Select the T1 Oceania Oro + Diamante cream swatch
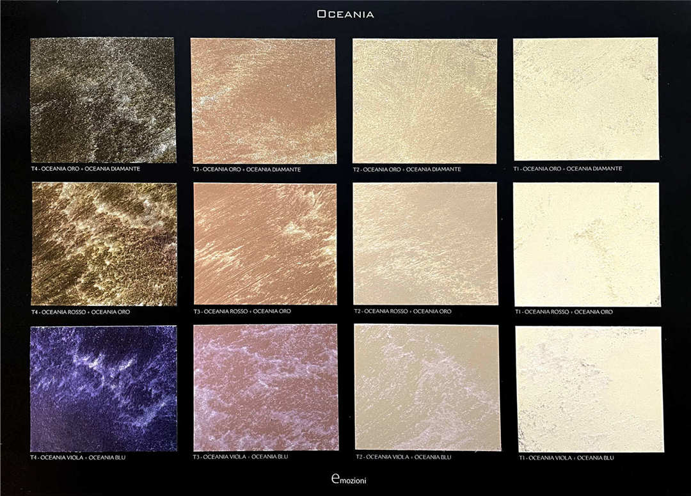The image size is (691, 496). point(586,99)
